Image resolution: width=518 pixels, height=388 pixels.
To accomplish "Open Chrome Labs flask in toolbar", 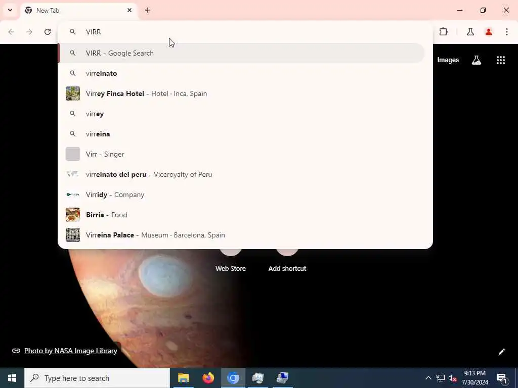I will pyautogui.click(x=470, y=32).
